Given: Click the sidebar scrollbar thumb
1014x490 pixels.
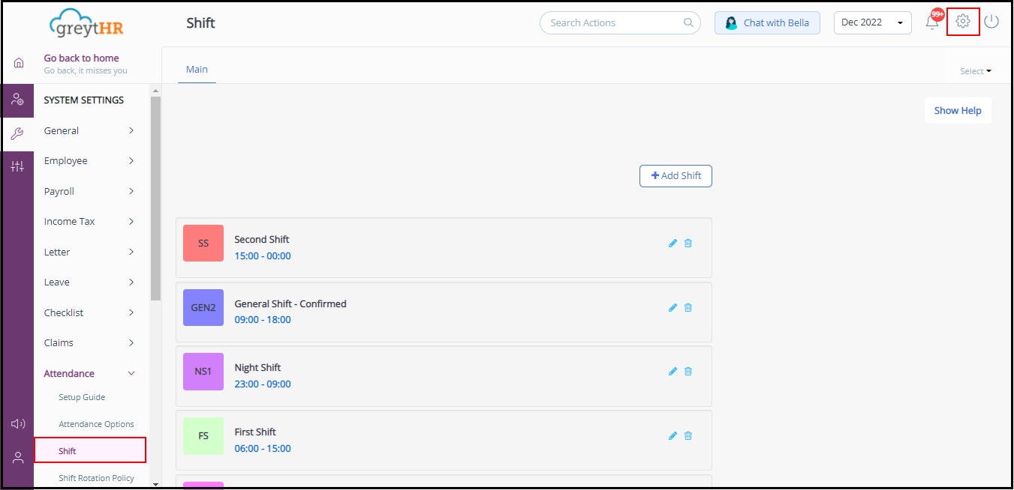Looking at the screenshot, I should tap(155, 199).
